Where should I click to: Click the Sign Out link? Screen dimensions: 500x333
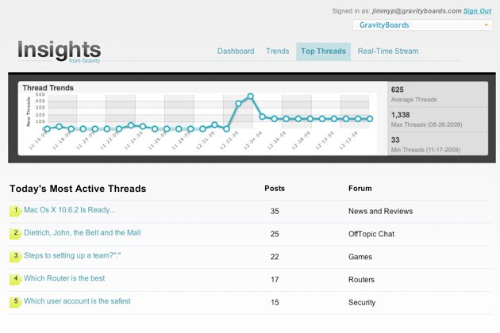477,11
